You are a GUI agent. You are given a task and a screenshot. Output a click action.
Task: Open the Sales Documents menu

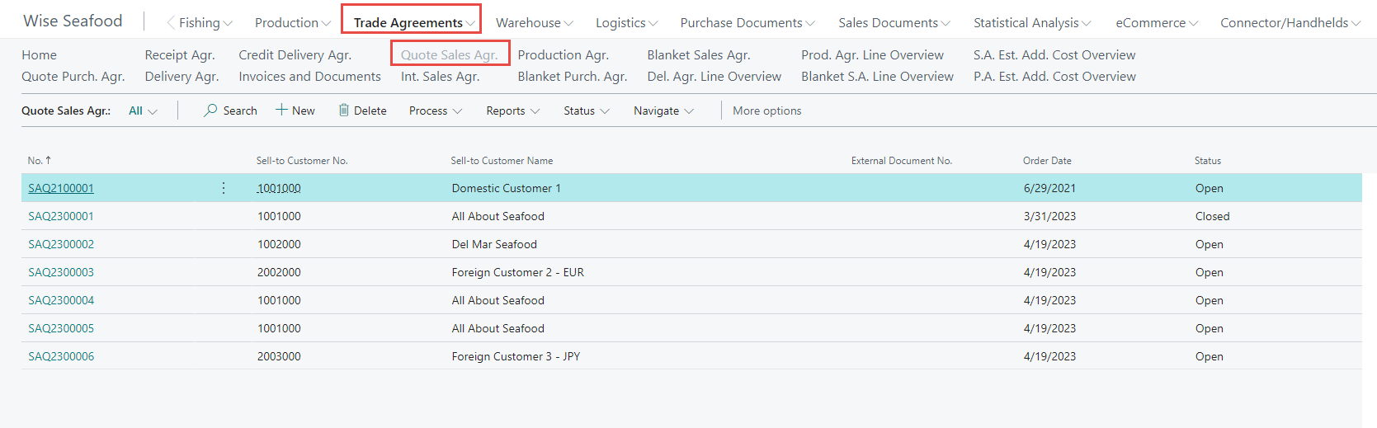(x=894, y=23)
